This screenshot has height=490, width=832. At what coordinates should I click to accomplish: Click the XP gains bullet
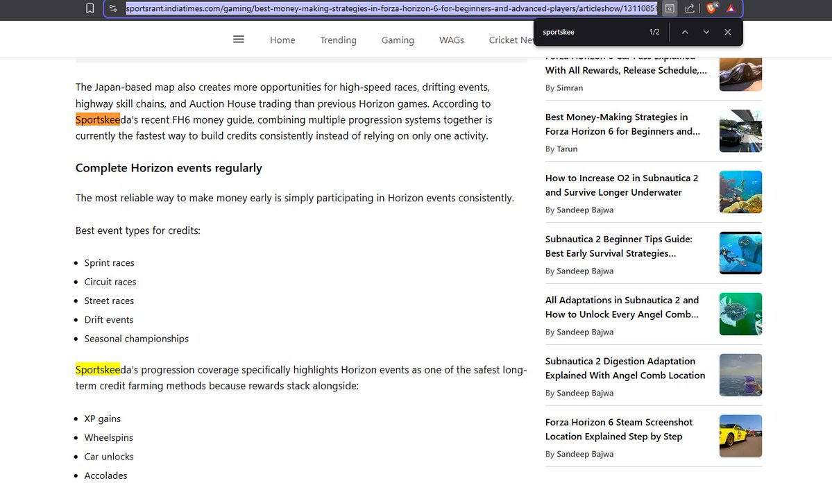(103, 419)
